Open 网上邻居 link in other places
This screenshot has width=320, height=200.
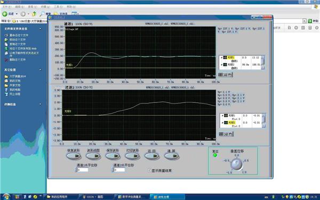(x=15, y=94)
